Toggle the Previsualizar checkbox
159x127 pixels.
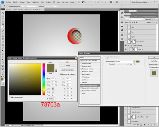(x=150, y=67)
